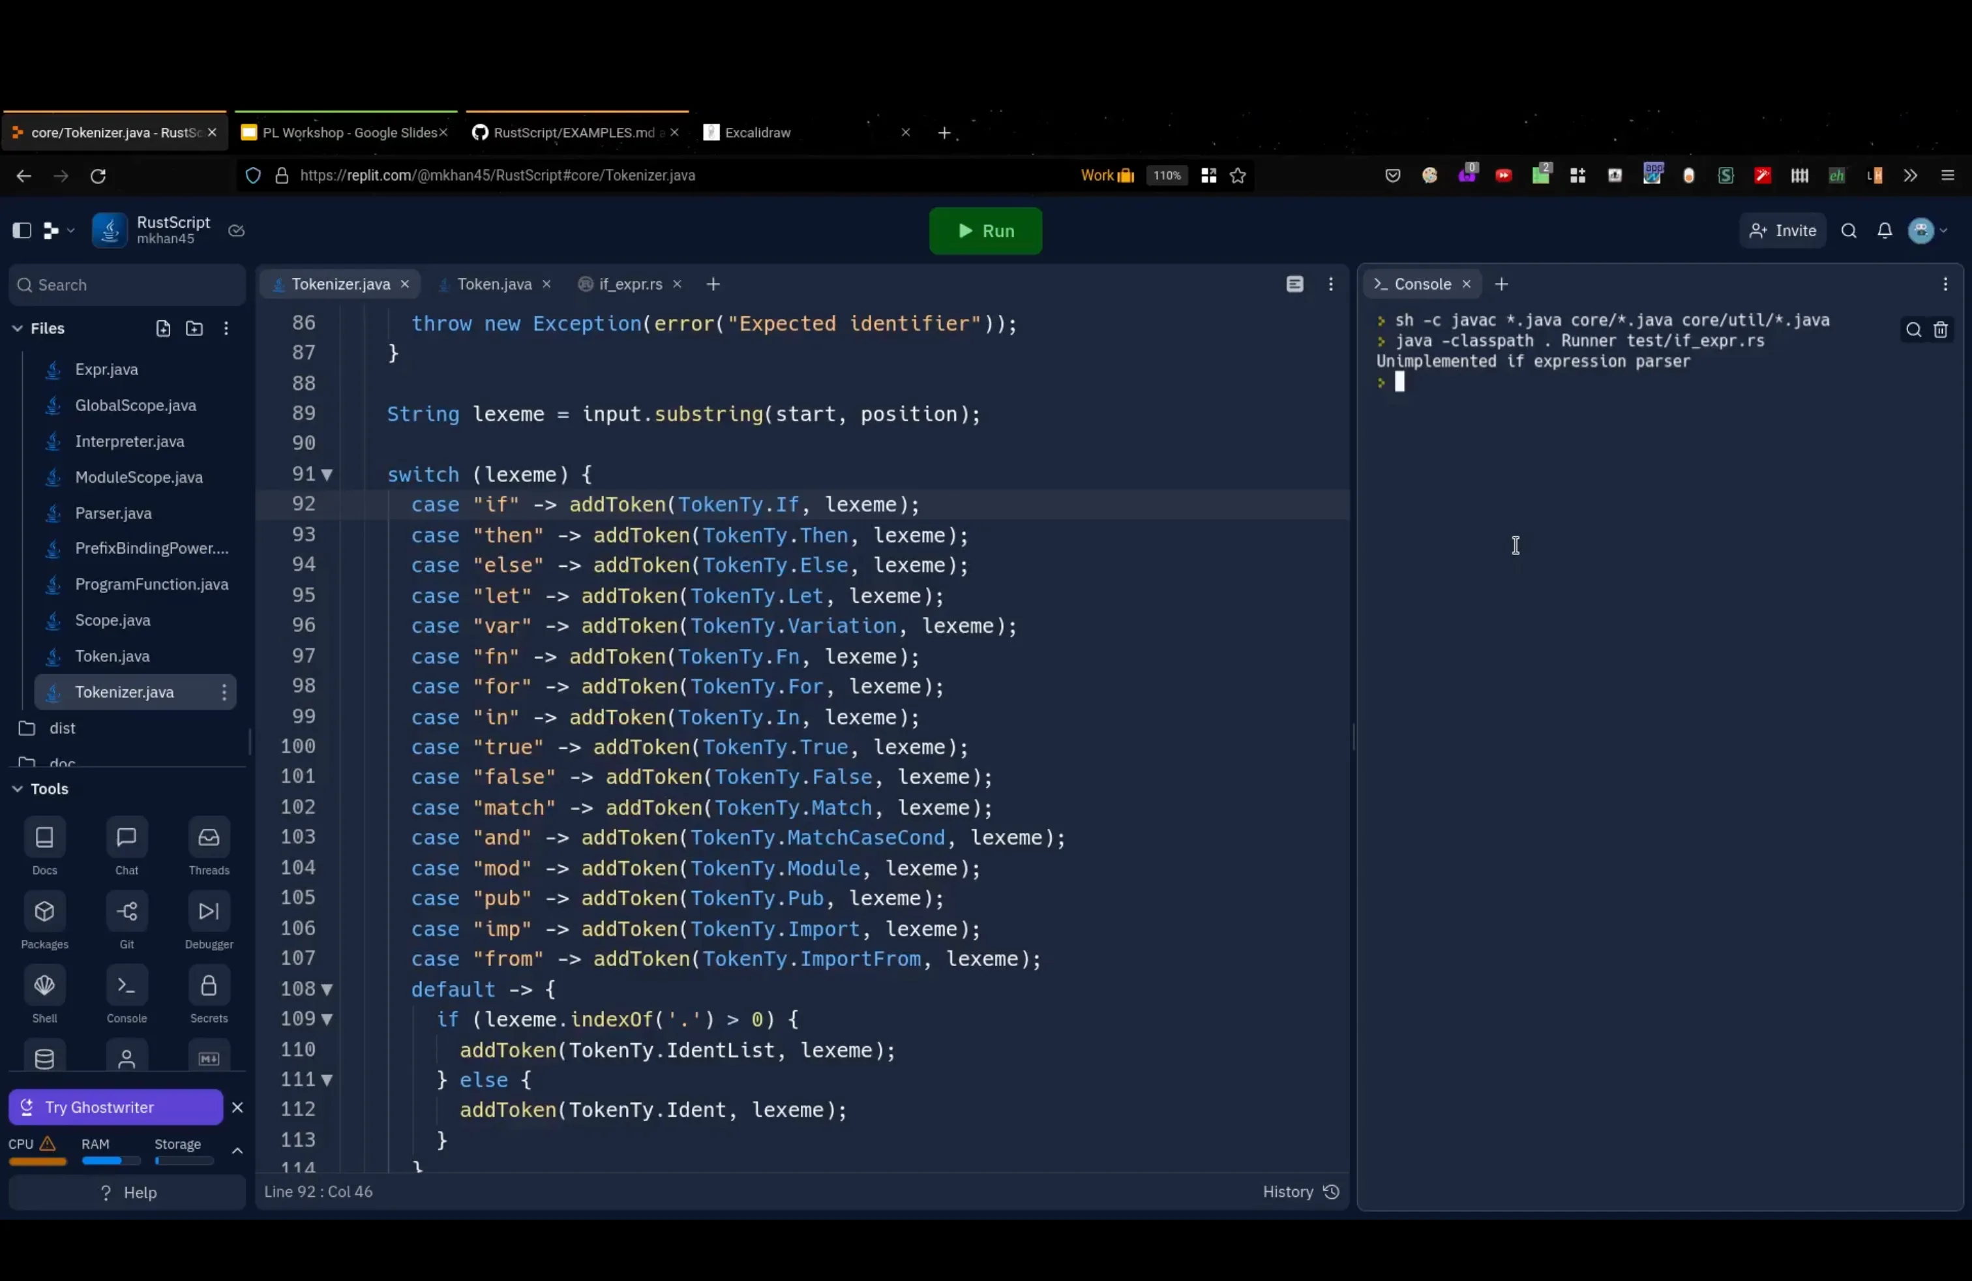Switch to if_expr.rs editor tab
The width and height of the screenshot is (1972, 1281).
coord(630,284)
